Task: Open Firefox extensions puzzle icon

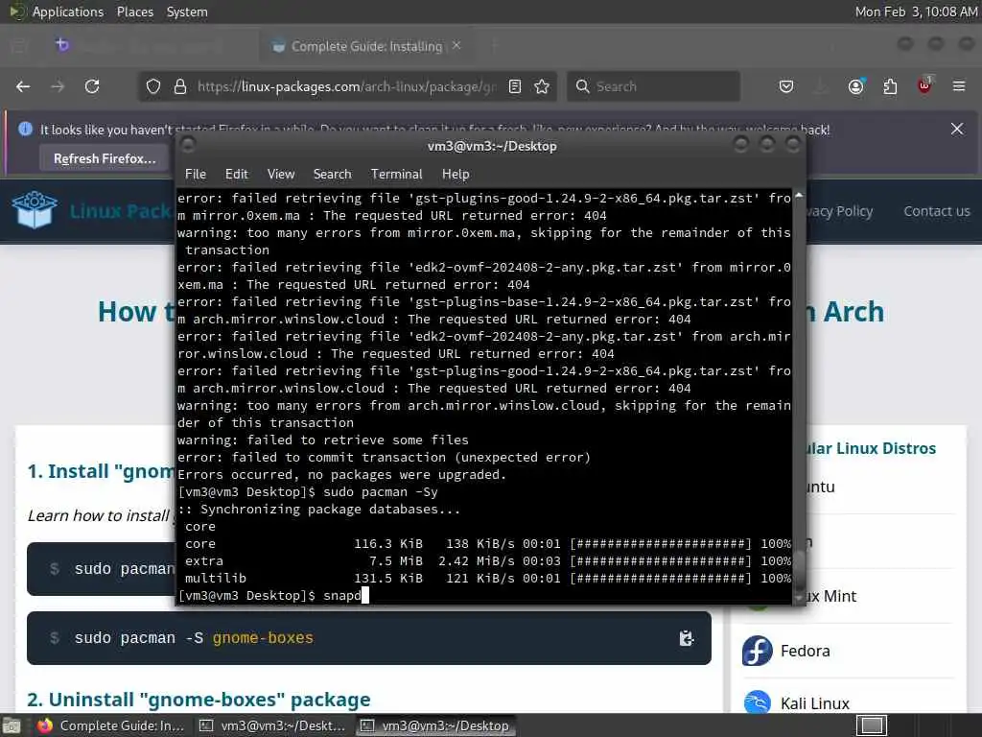Action: [890, 86]
